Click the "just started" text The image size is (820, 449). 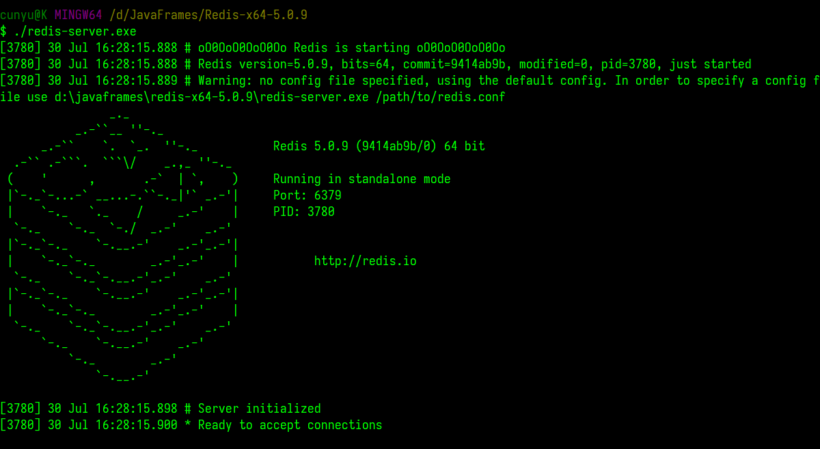[710, 64]
